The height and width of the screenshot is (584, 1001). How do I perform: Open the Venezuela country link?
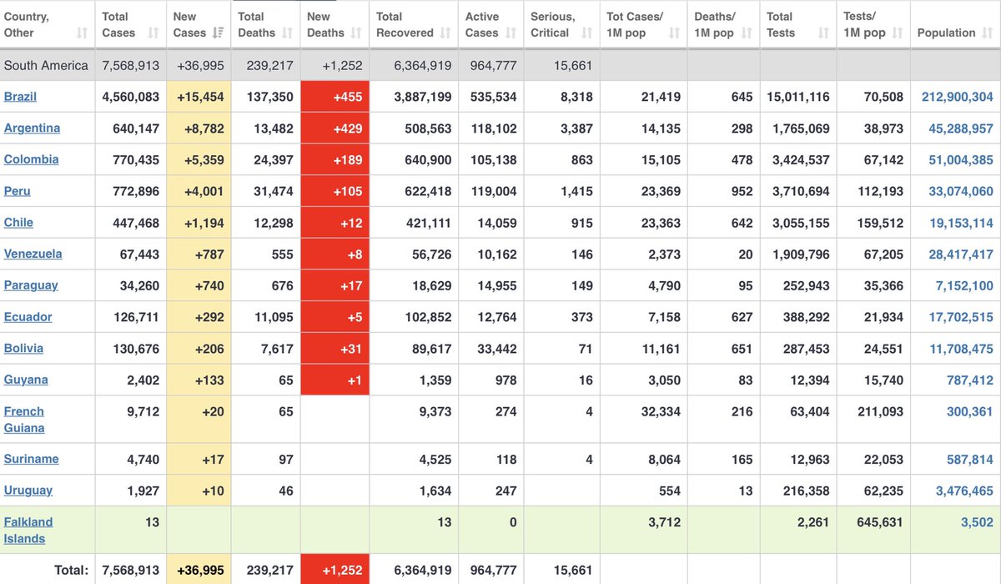coord(33,254)
